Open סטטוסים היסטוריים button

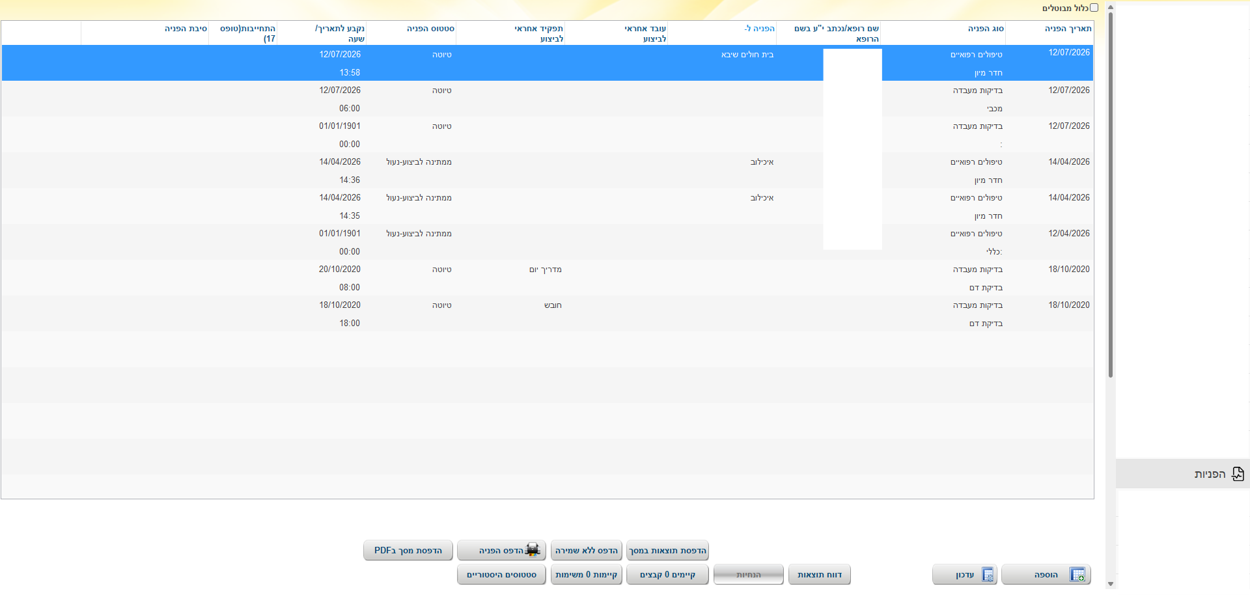[x=501, y=575]
